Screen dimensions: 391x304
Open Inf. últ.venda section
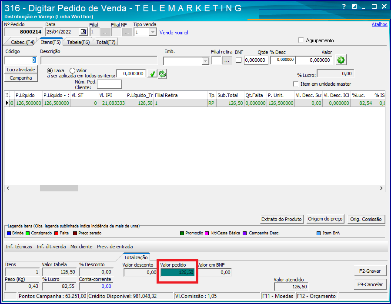51,247
